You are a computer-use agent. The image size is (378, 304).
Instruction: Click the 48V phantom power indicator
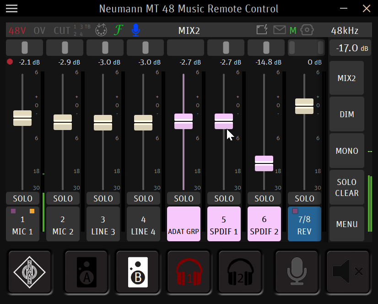point(17,31)
